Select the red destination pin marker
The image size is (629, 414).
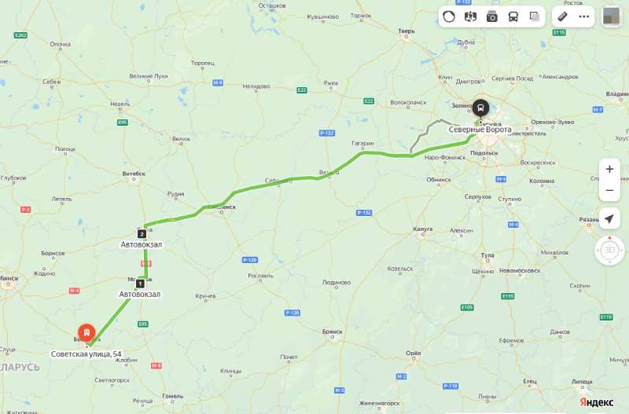86,333
